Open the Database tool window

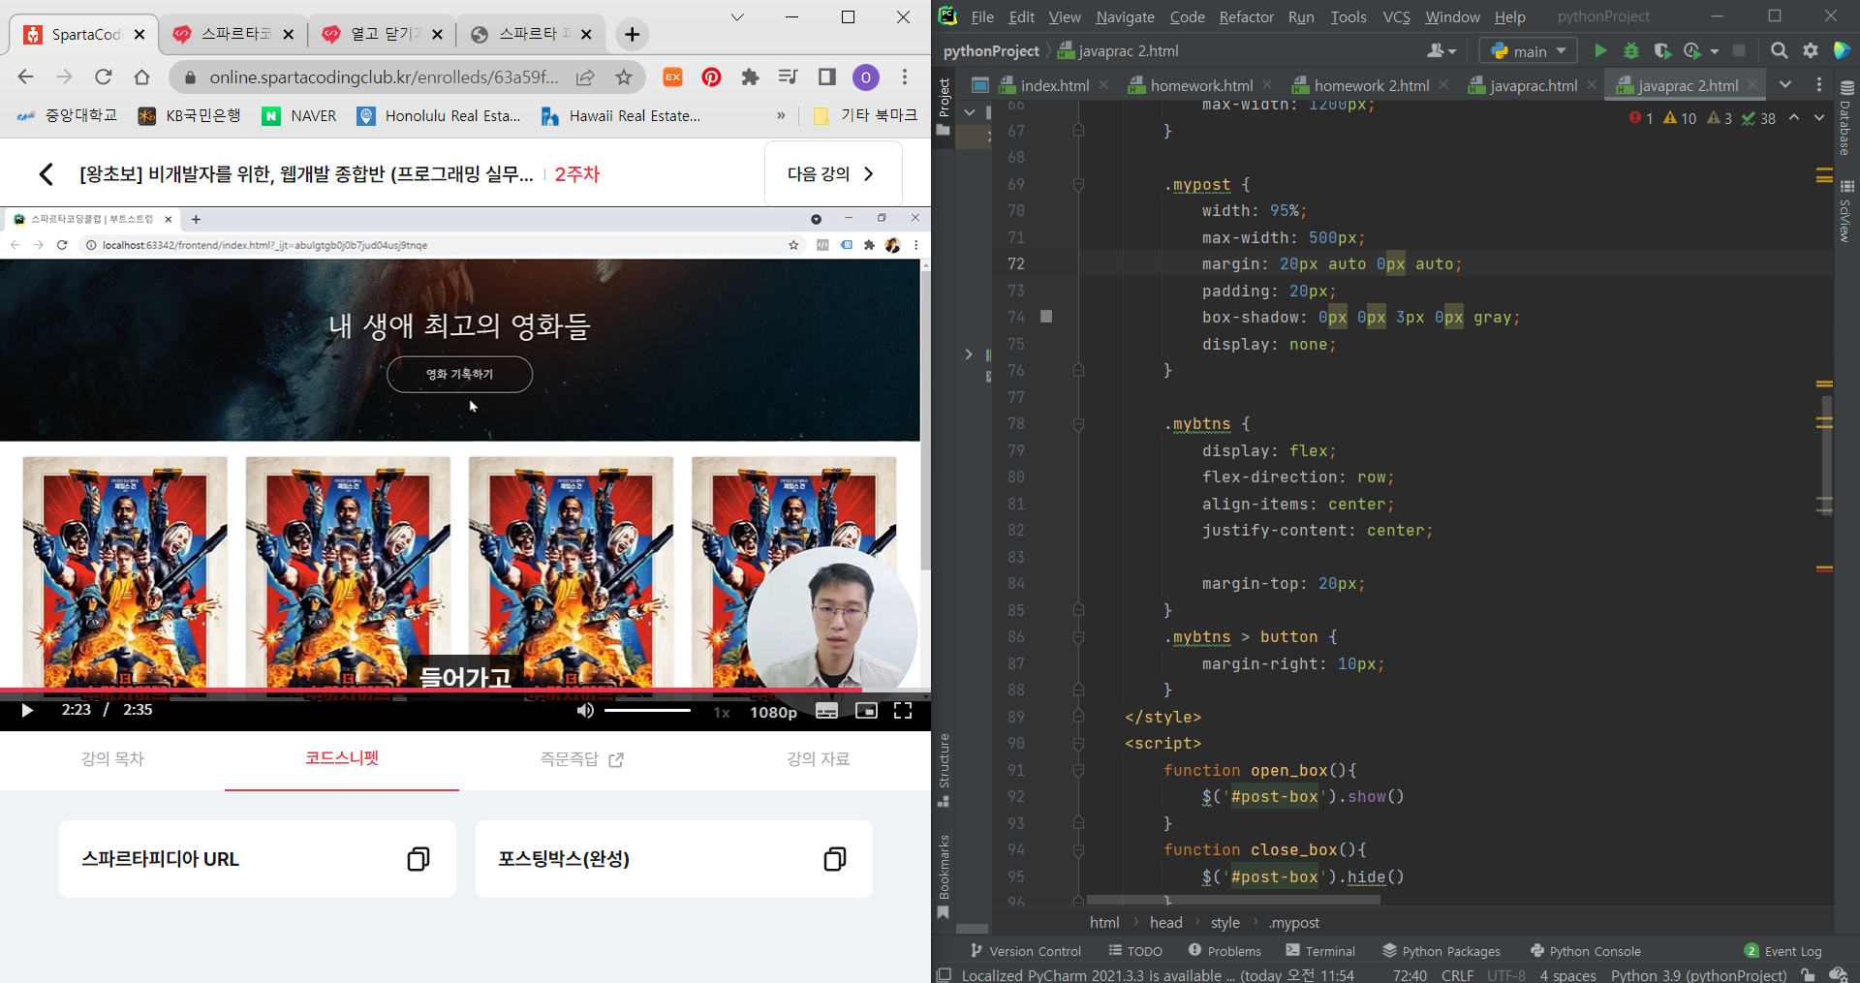pos(1846,118)
